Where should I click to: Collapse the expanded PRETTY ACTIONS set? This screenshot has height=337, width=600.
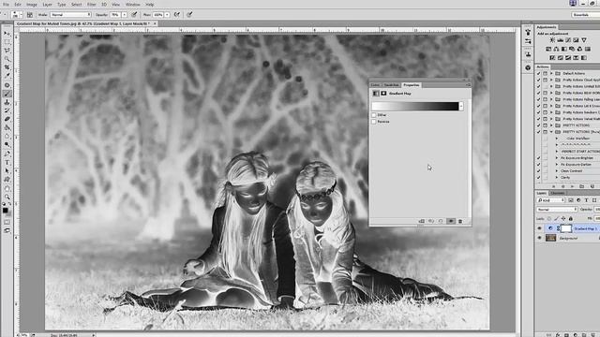551,132
